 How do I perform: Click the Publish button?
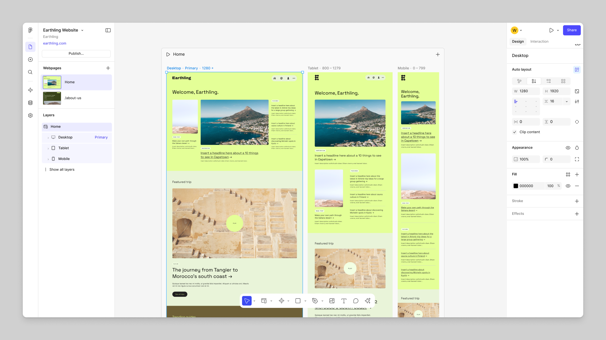click(76, 54)
